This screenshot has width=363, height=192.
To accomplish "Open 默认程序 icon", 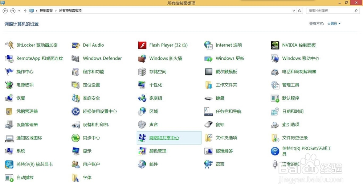I will pos(275,98).
